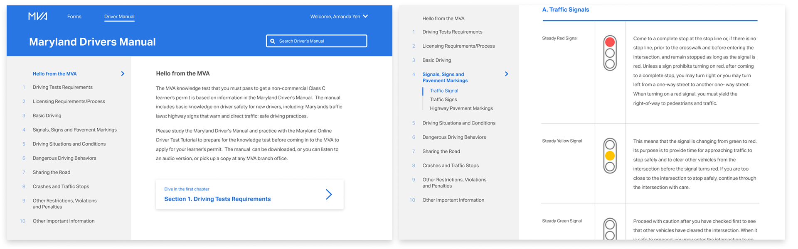Open Crashes and Traffic Stops in left sidebar

pos(61,187)
